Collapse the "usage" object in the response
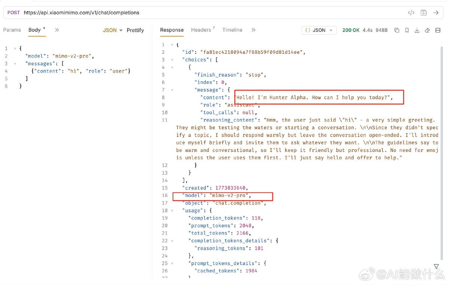The height and width of the screenshot is (285, 449). (172, 211)
